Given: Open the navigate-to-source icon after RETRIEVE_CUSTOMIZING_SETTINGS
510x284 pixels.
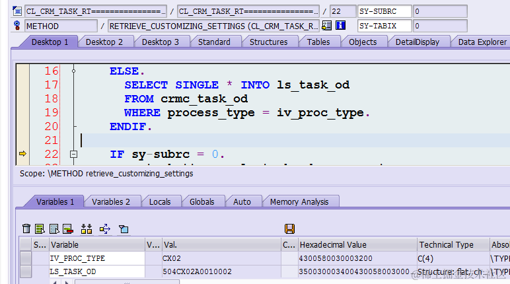Looking at the screenshot, I should coord(326,25).
